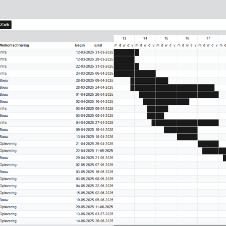Click Gantt bar for Oplevering 21-04-2025 to 26-04-2025

click(x=208, y=144)
